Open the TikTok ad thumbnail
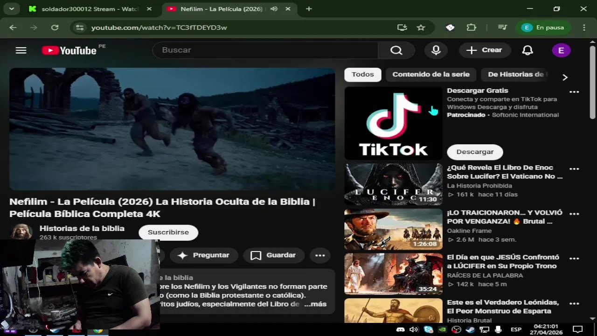 tap(393, 123)
